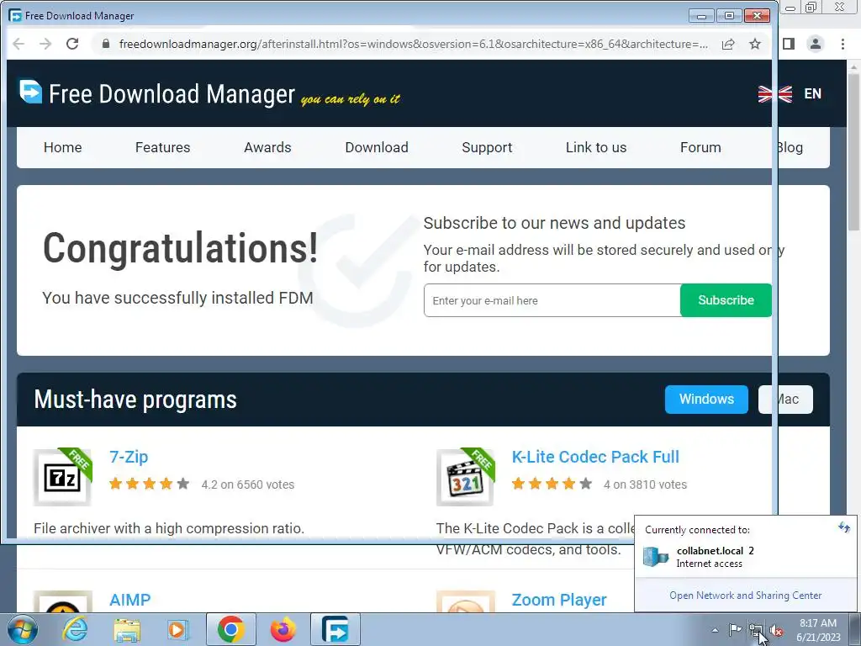This screenshot has width=861, height=646.
Task: Bookmark this page with the star icon
Action: tap(756, 44)
